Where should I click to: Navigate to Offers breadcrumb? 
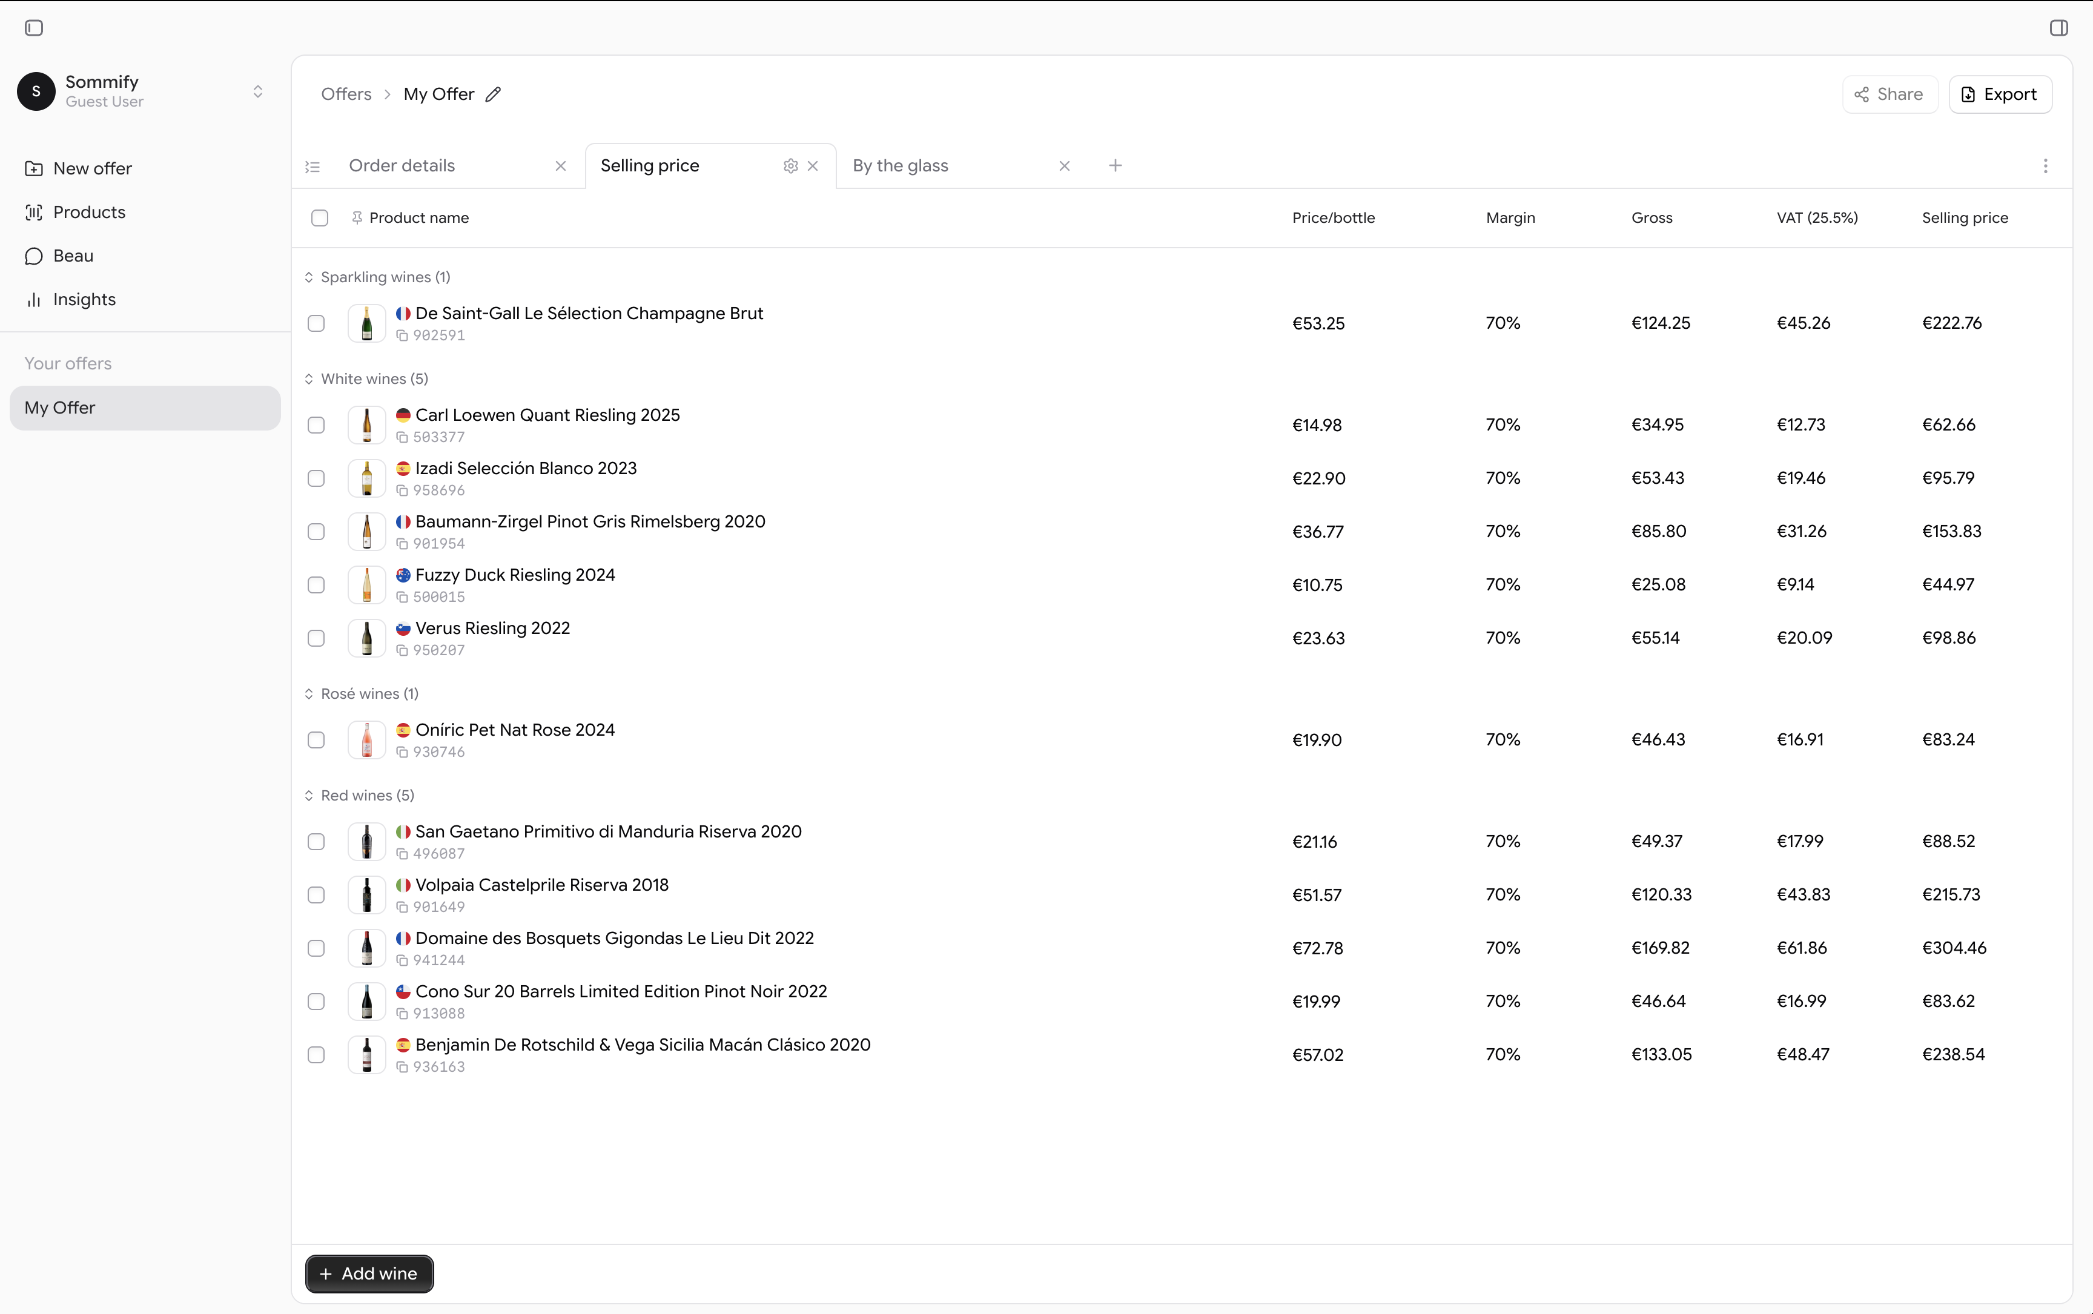click(346, 94)
